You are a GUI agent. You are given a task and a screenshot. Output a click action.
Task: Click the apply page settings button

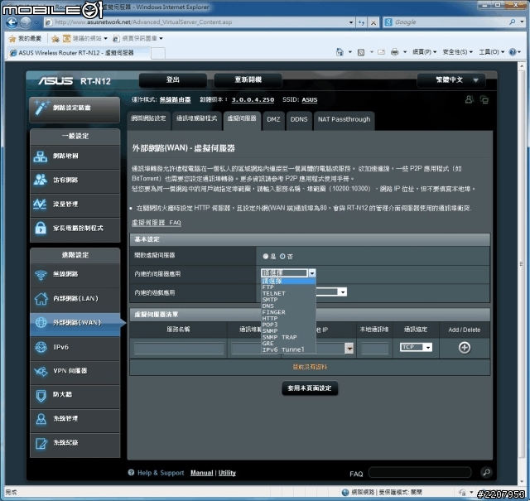310,388
